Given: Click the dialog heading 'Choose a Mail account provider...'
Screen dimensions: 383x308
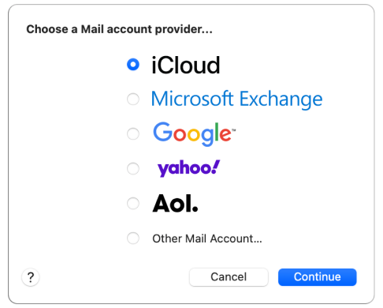Looking at the screenshot, I should pyautogui.click(x=119, y=29).
